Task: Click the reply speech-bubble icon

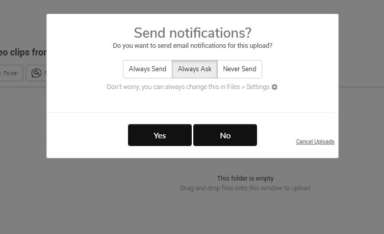Action: [36, 73]
